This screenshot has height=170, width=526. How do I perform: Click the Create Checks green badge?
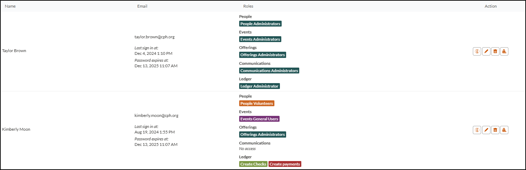(x=253, y=164)
